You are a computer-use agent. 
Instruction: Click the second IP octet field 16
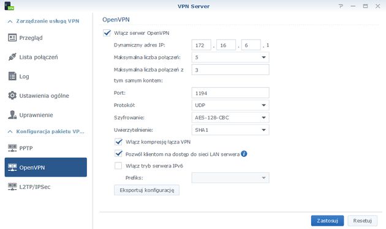coord(226,45)
